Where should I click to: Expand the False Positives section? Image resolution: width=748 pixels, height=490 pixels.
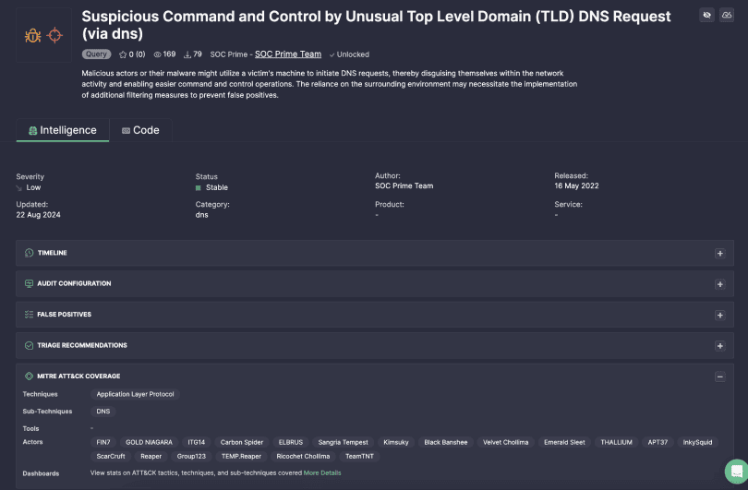(720, 315)
